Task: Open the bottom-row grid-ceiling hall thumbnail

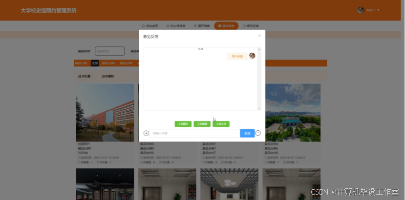Action: point(229,184)
